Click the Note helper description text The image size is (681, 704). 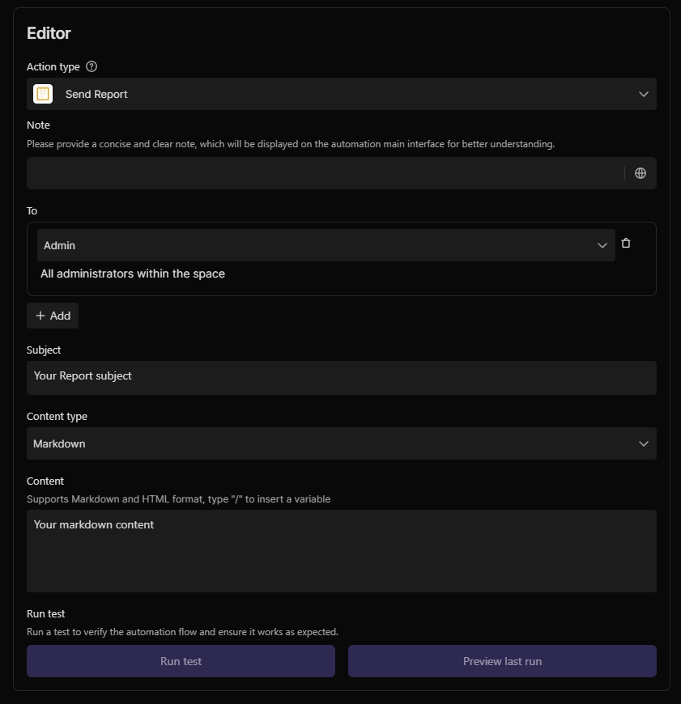click(290, 144)
